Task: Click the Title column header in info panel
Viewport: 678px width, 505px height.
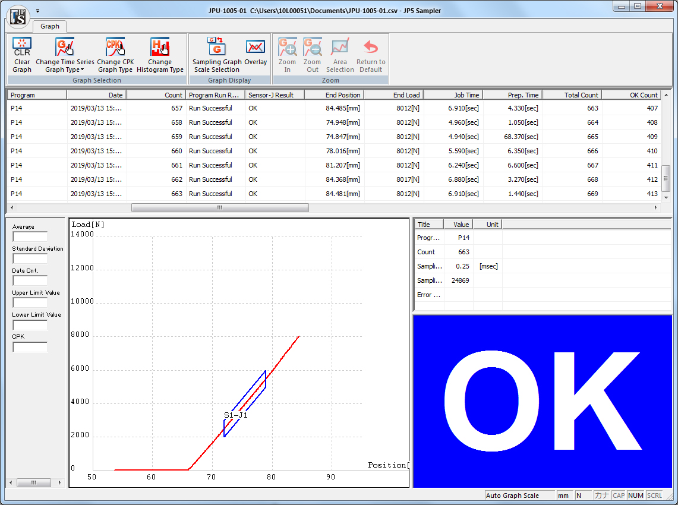Action: tap(428, 225)
